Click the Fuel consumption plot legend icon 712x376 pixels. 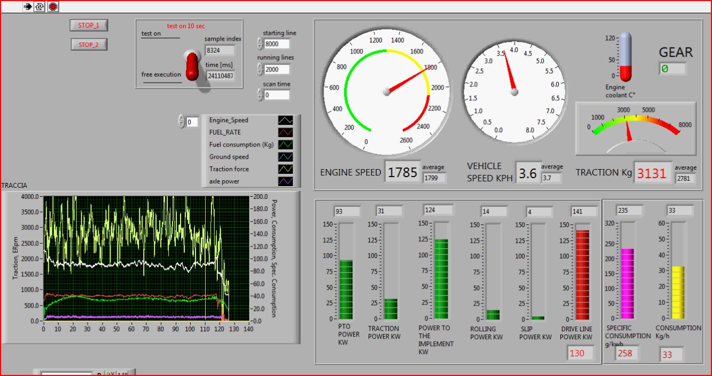[x=285, y=145]
